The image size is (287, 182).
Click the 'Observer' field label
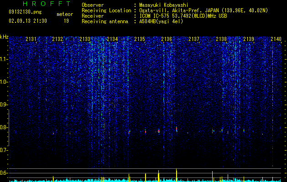click(x=93, y=5)
